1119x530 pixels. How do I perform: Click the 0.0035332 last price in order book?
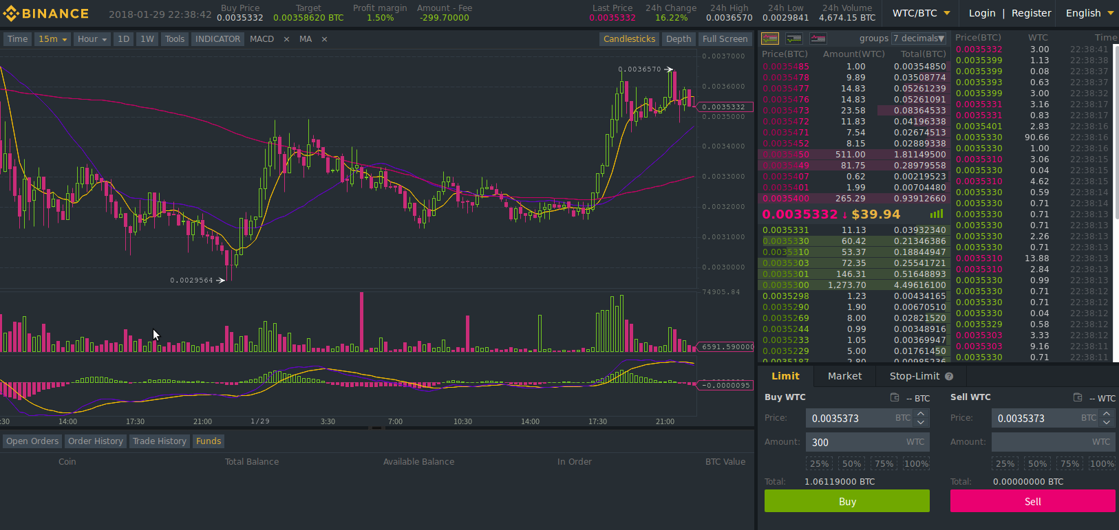(x=800, y=214)
